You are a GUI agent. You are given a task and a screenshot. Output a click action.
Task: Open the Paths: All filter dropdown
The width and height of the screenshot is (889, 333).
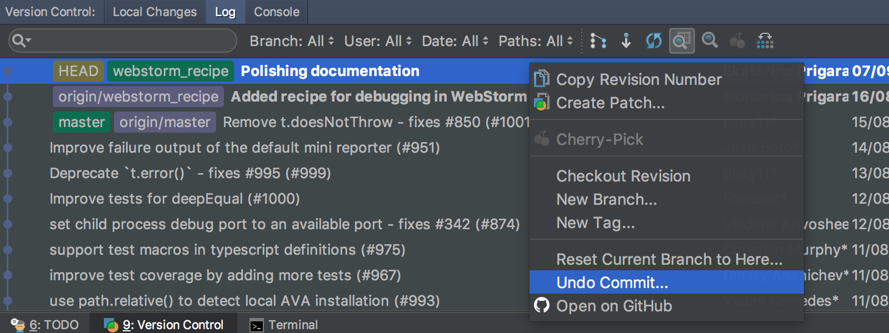point(536,41)
